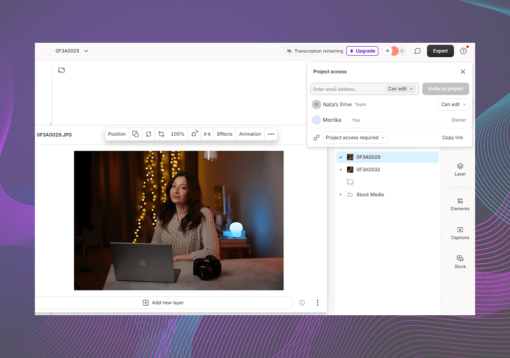Click the 0F3A0029.JPG file name label
Image resolution: width=510 pixels, height=358 pixels.
coord(54,135)
